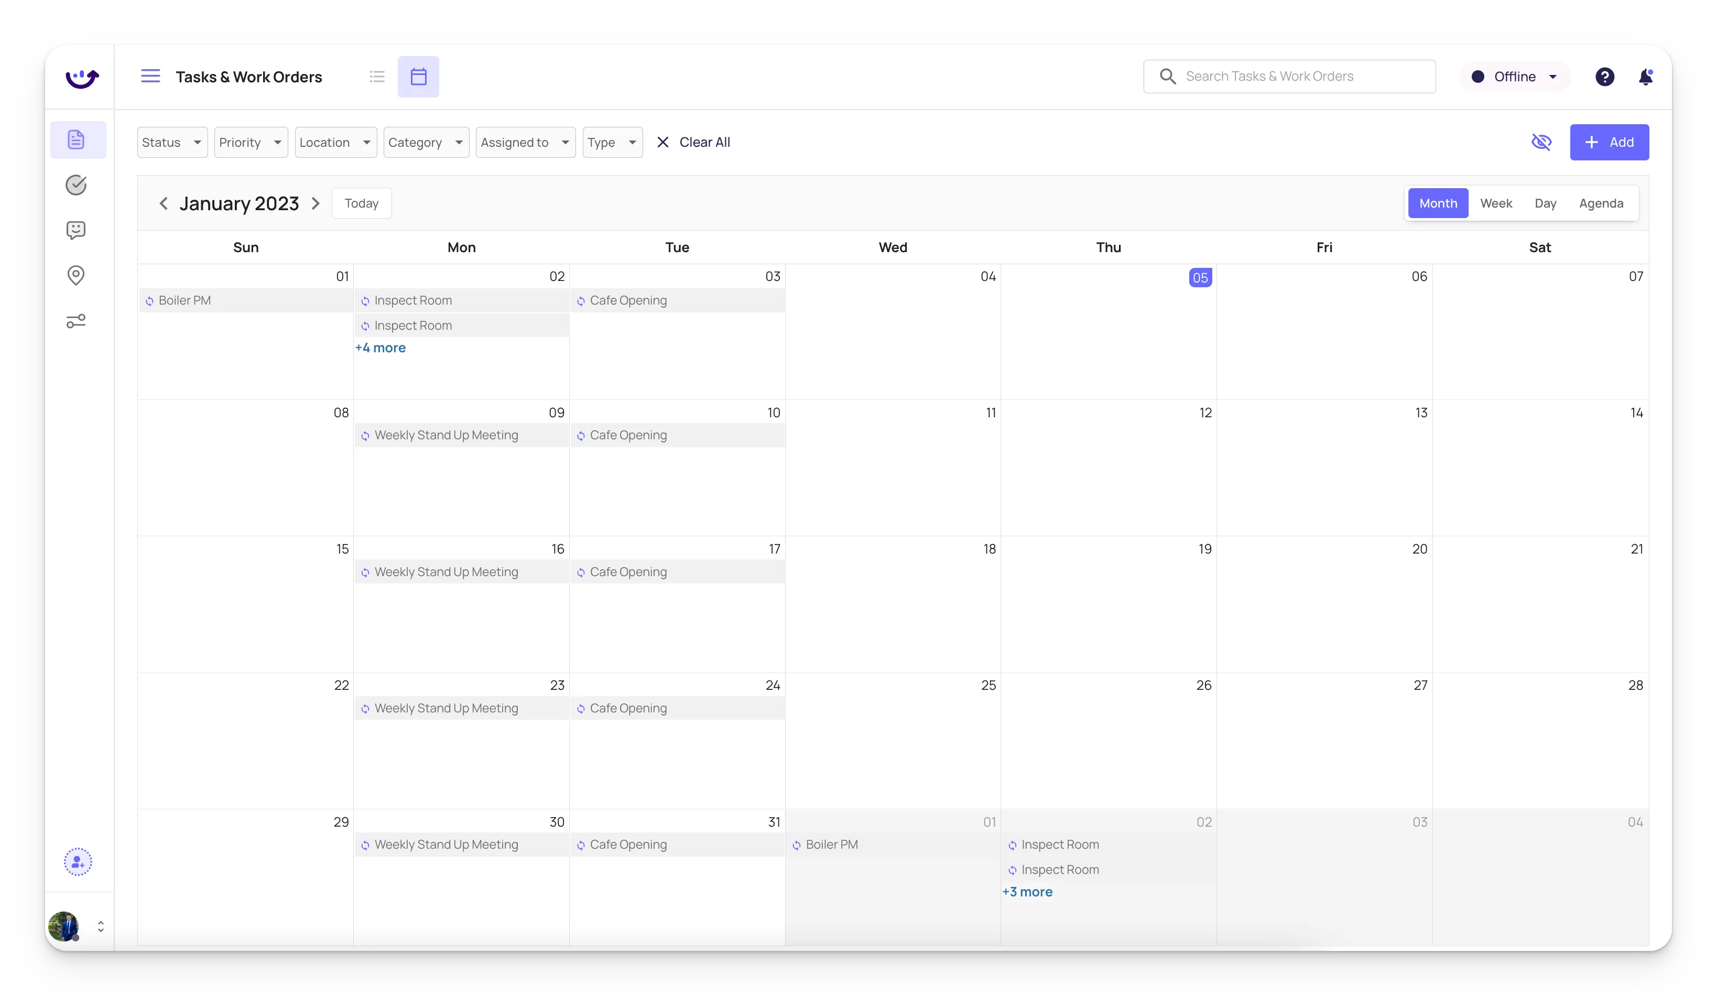Select the calendar view icon

pyautogui.click(x=418, y=77)
